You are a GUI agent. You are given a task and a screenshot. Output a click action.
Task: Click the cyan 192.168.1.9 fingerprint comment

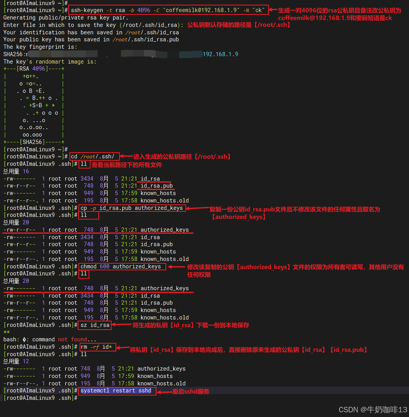(x=221, y=54)
